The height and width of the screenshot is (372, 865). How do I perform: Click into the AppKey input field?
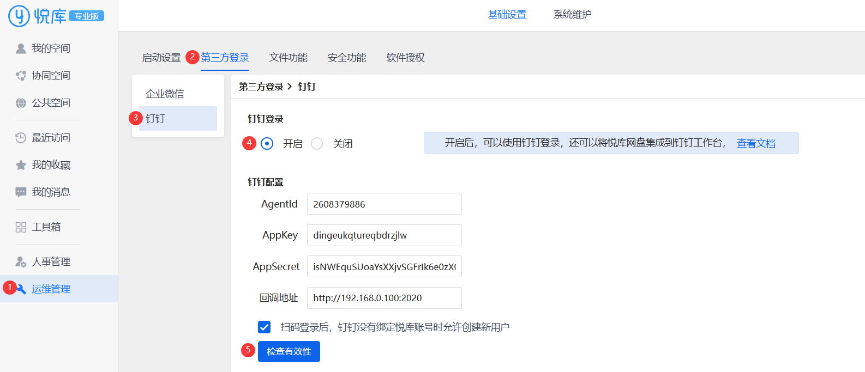point(385,235)
